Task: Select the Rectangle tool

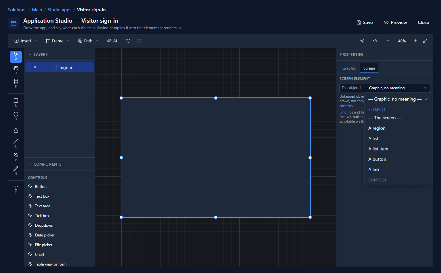Action: 16,103
